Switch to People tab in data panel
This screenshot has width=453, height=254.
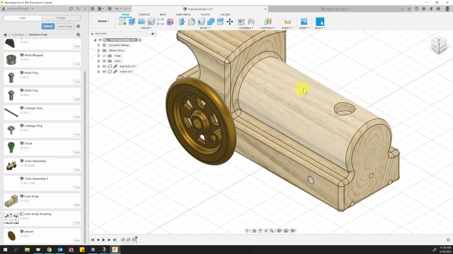tap(61, 18)
